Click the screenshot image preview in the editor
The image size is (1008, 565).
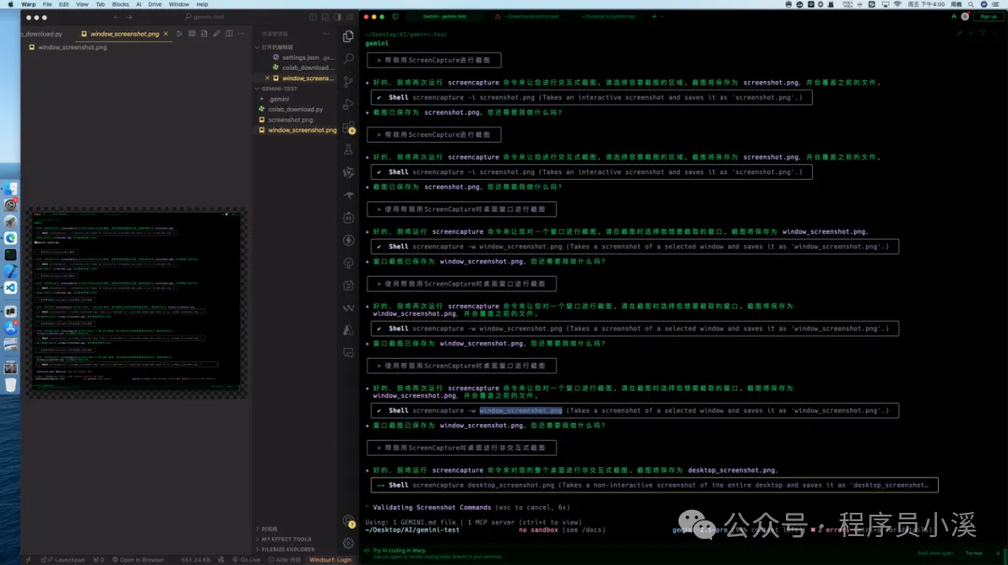136,302
